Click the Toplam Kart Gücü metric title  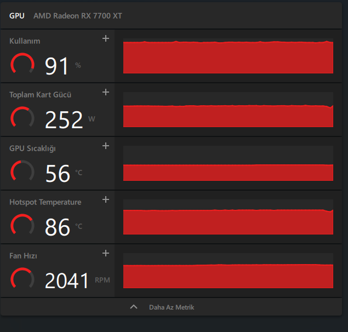pyautogui.click(x=40, y=95)
